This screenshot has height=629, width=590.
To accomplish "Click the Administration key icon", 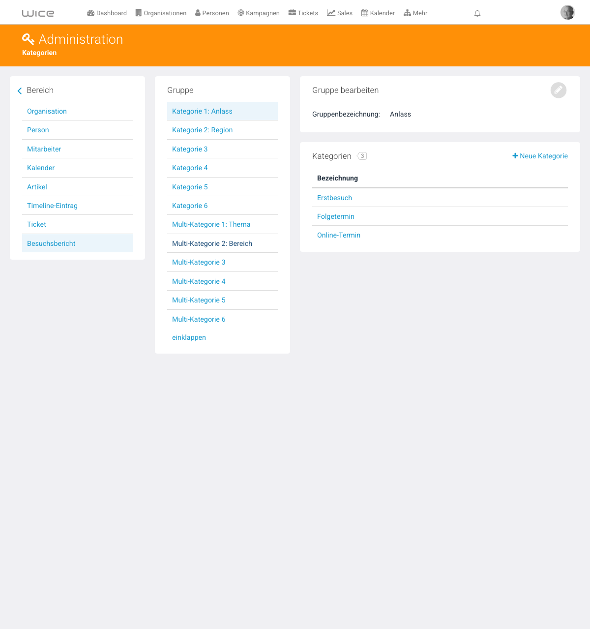I will tap(28, 39).
